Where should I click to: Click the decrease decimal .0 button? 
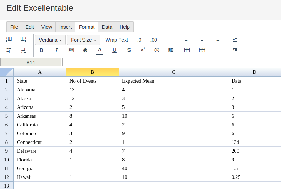click(x=139, y=40)
